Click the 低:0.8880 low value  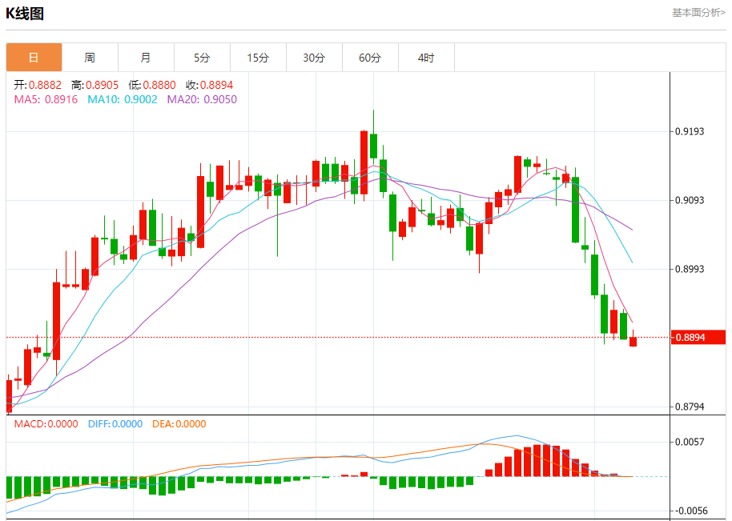coord(152,85)
